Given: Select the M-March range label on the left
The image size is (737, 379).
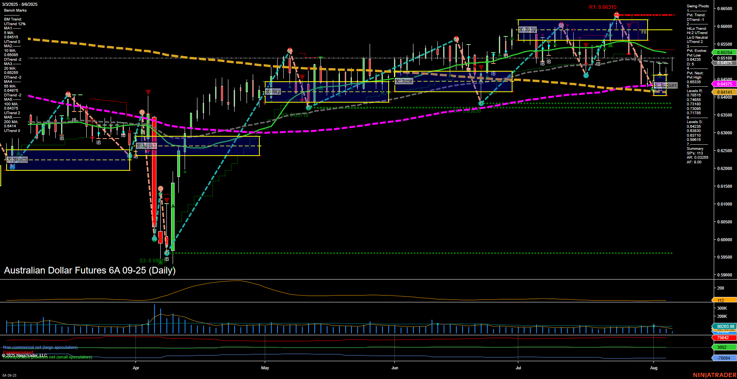Looking at the screenshot, I should (17, 159).
